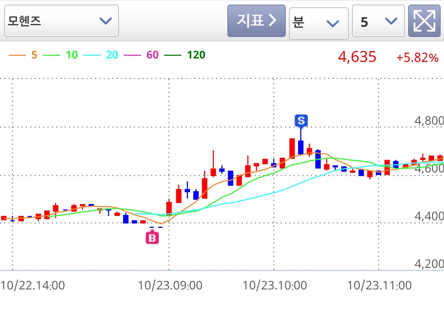
Task: Open the 모헨즈 stock selector dropdown
Action: click(61, 21)
